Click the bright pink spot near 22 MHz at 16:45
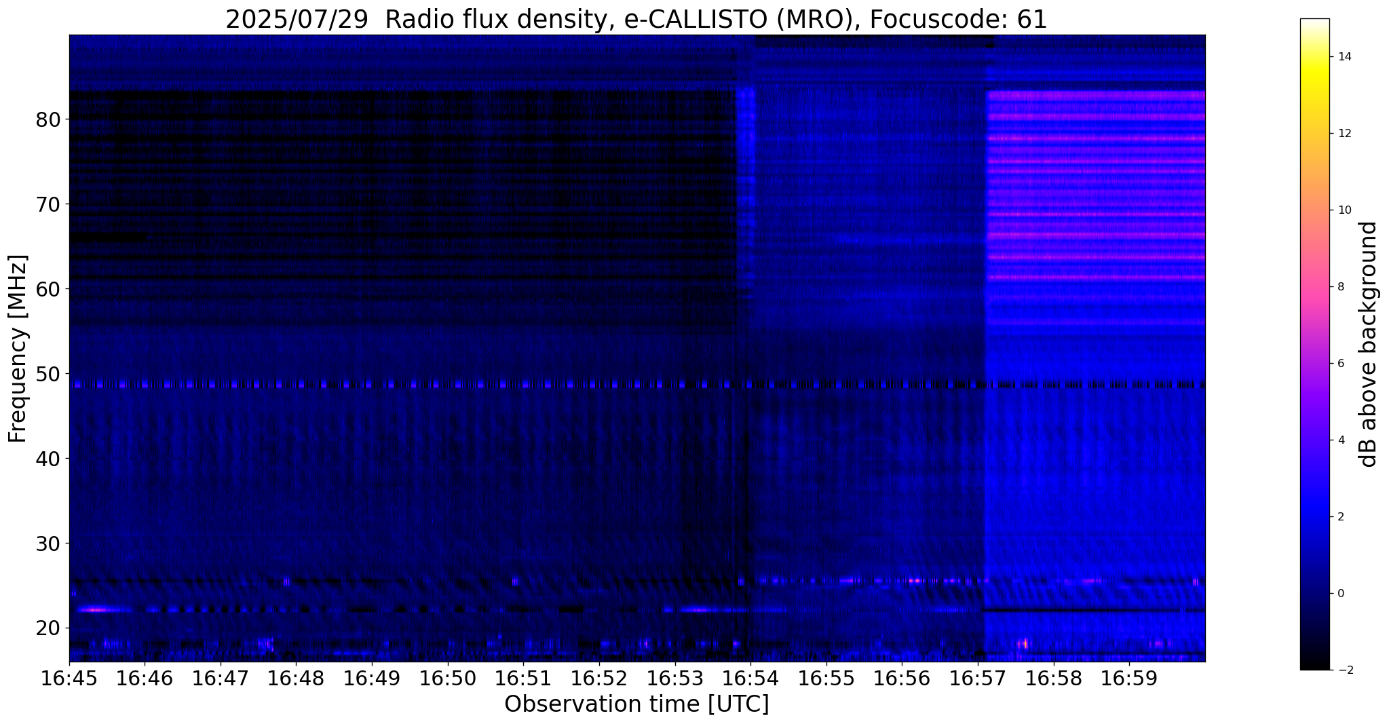The image size is (1389, 724). coord(94,610)
